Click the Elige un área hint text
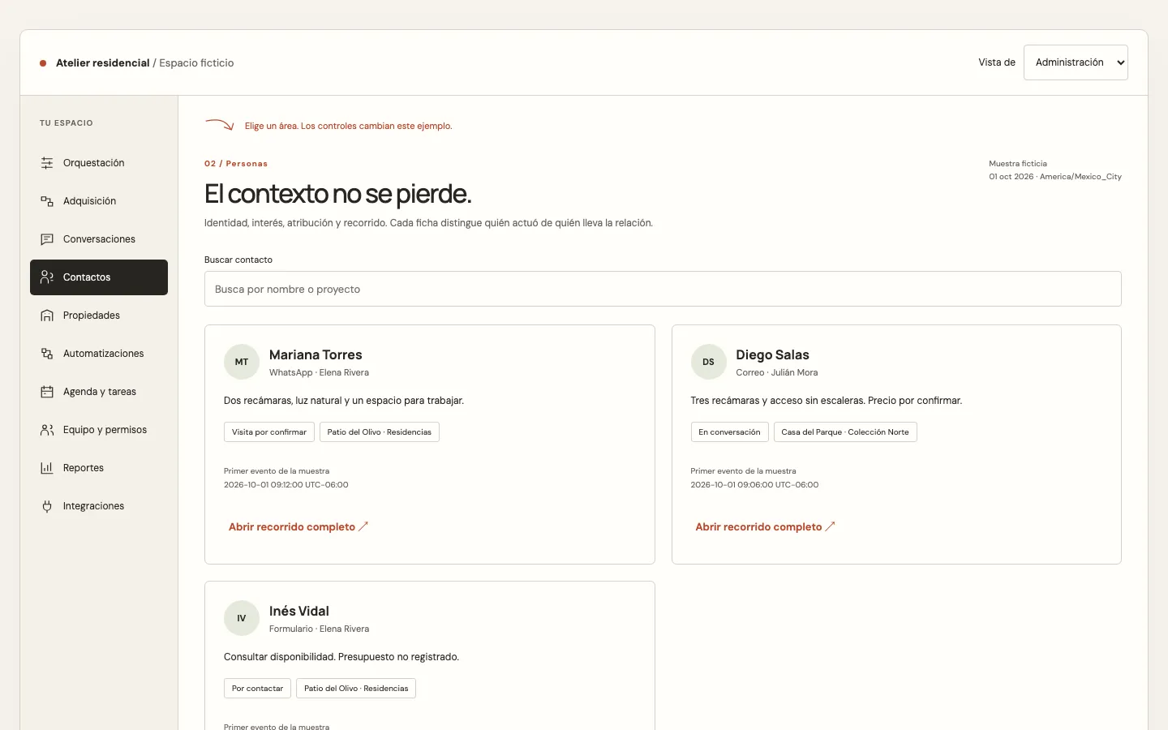 coord(349,127)
